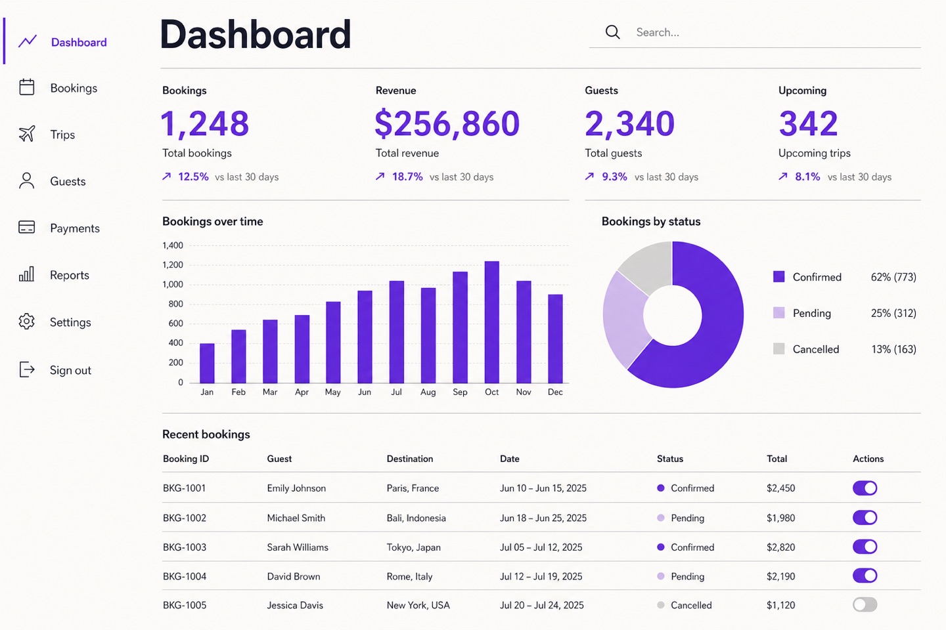946x630 pixels.
Task: Click the trend arrow beside 18.7%
Action: tap(380, 177)
